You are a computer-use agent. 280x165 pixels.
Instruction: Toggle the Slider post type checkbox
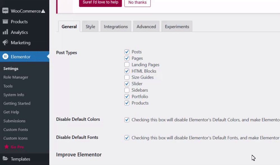pyautogui.click(x=127, y=84)
